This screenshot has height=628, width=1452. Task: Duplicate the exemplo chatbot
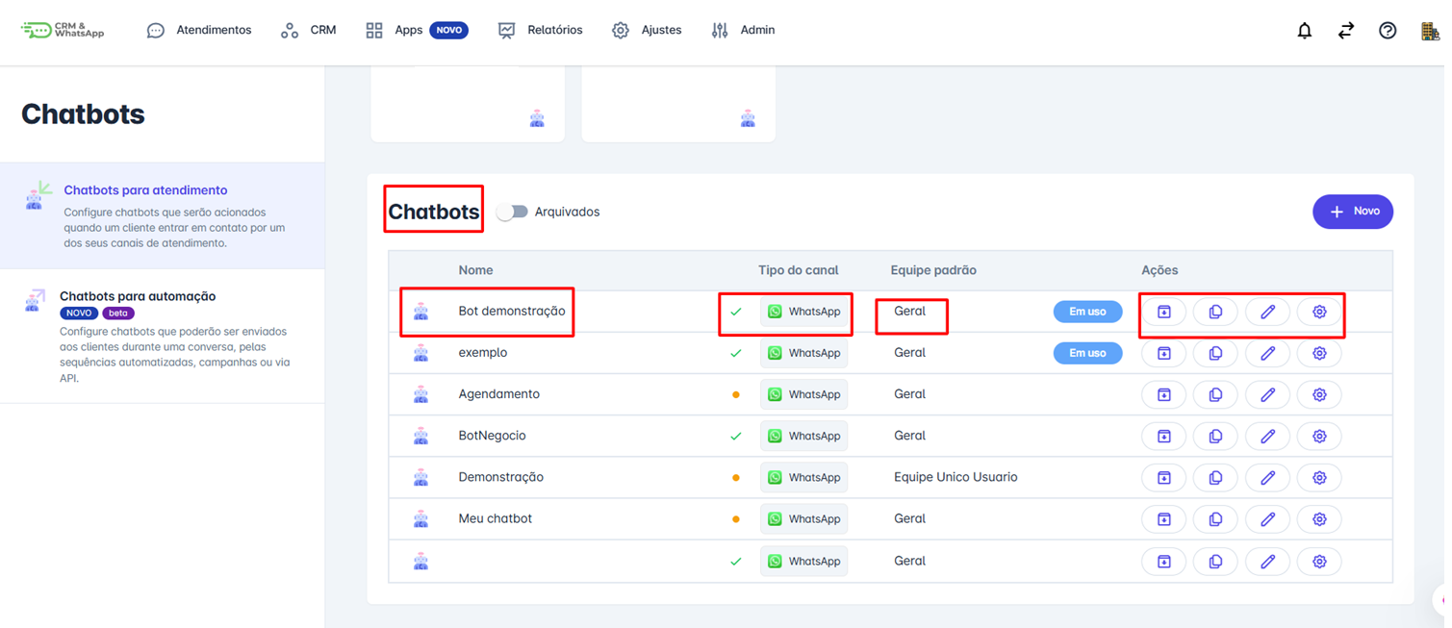1215,352
